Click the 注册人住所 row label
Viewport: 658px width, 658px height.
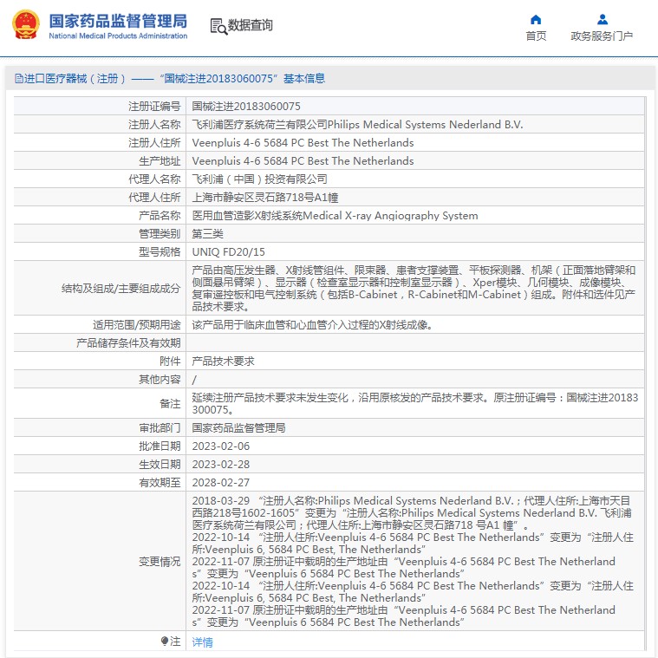click(x=154, y=143)
